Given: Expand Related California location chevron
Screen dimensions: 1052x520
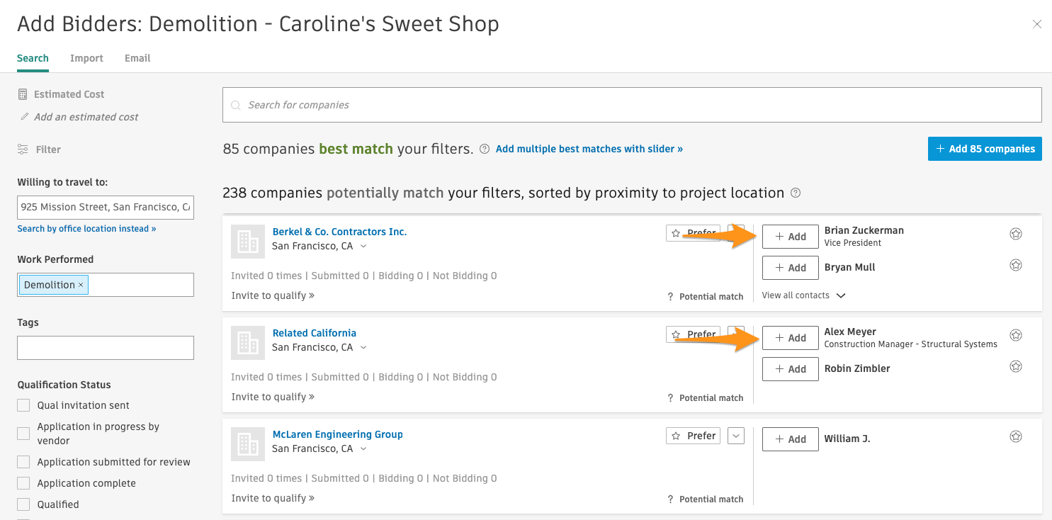Looking at the screenshot, I should [363, 348].
